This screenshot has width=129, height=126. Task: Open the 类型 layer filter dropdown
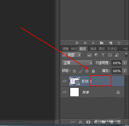point(71,55)
